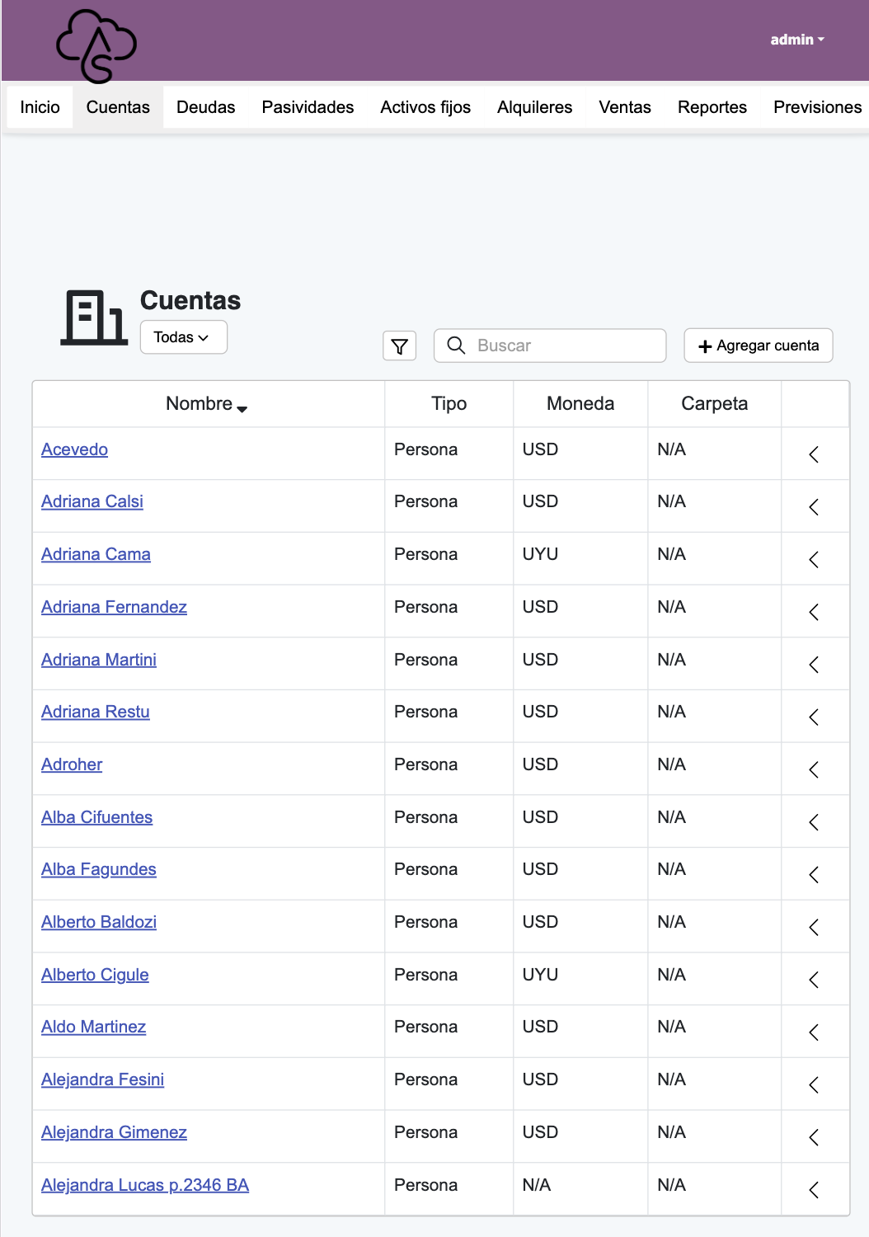Open the Adriana Fernandez account link

point(114,607)
